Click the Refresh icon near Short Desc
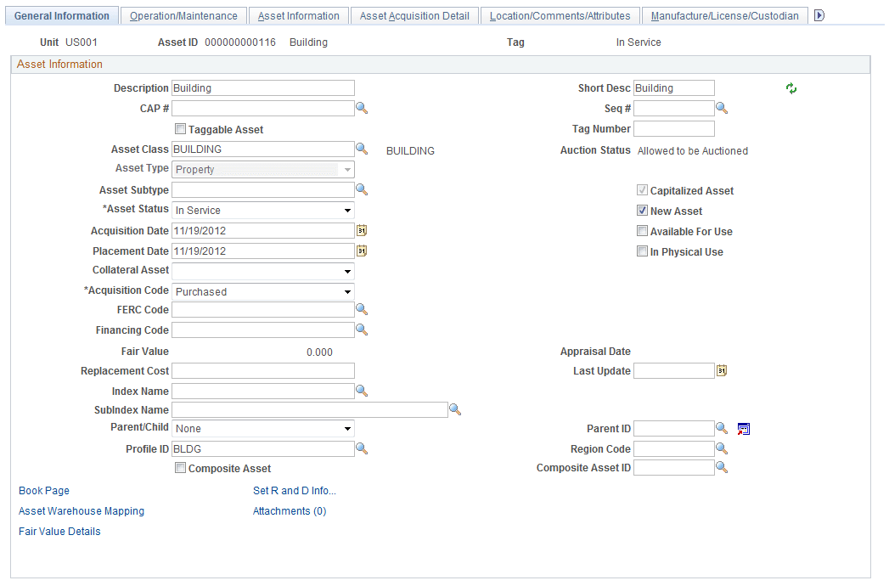The image size is (889, 586). 791,87
